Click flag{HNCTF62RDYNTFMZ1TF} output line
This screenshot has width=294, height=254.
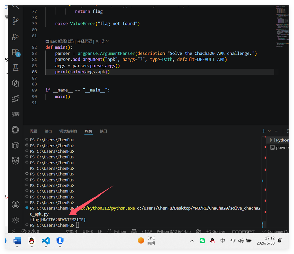coord(57,219)
